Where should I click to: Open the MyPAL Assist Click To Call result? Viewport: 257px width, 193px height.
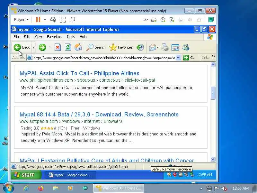(x=79, y=73)
